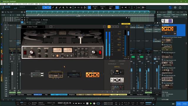
Task: Click the tape machine INPUT knob
Action: pos(31,52)
